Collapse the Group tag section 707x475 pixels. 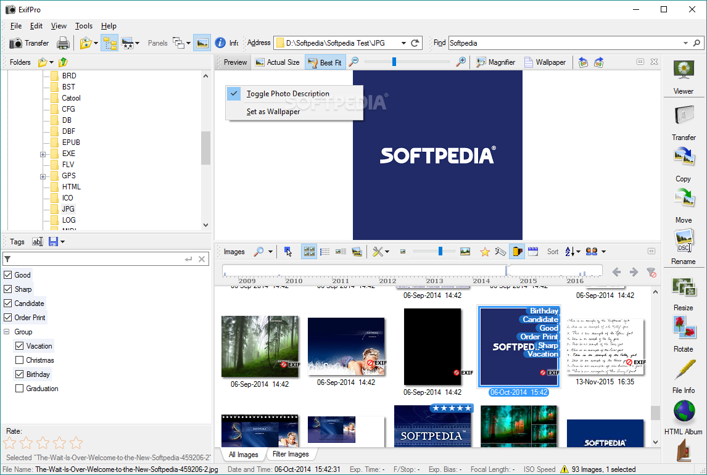[7, 332]
